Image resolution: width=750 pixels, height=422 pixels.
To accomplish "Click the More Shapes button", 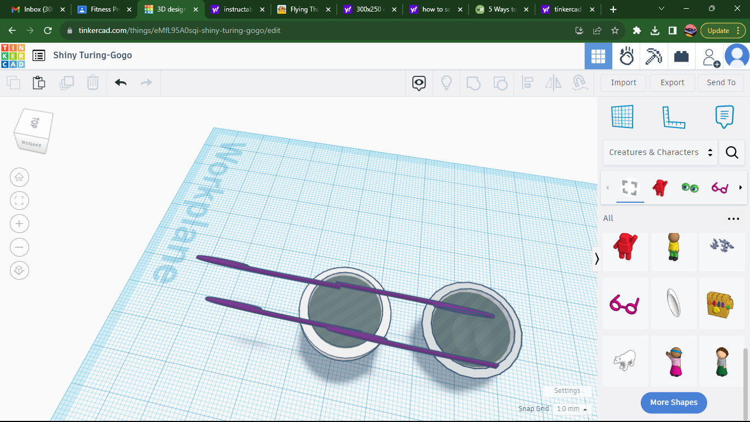I will (x=674, y=402).
